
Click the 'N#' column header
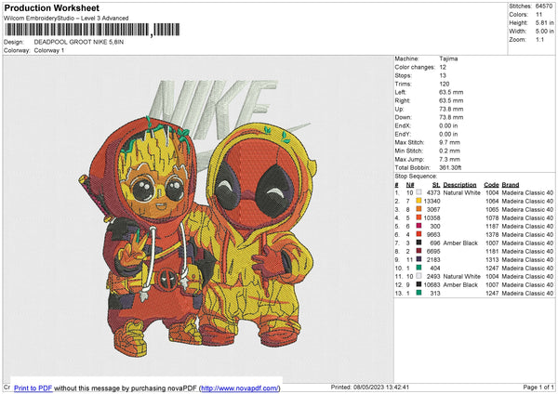pos(410,185)
